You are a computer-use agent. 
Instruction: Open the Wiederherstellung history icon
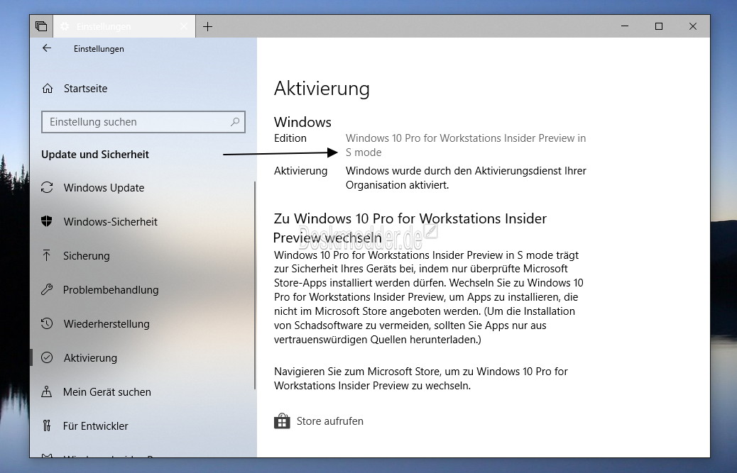(x=47, y=323)
